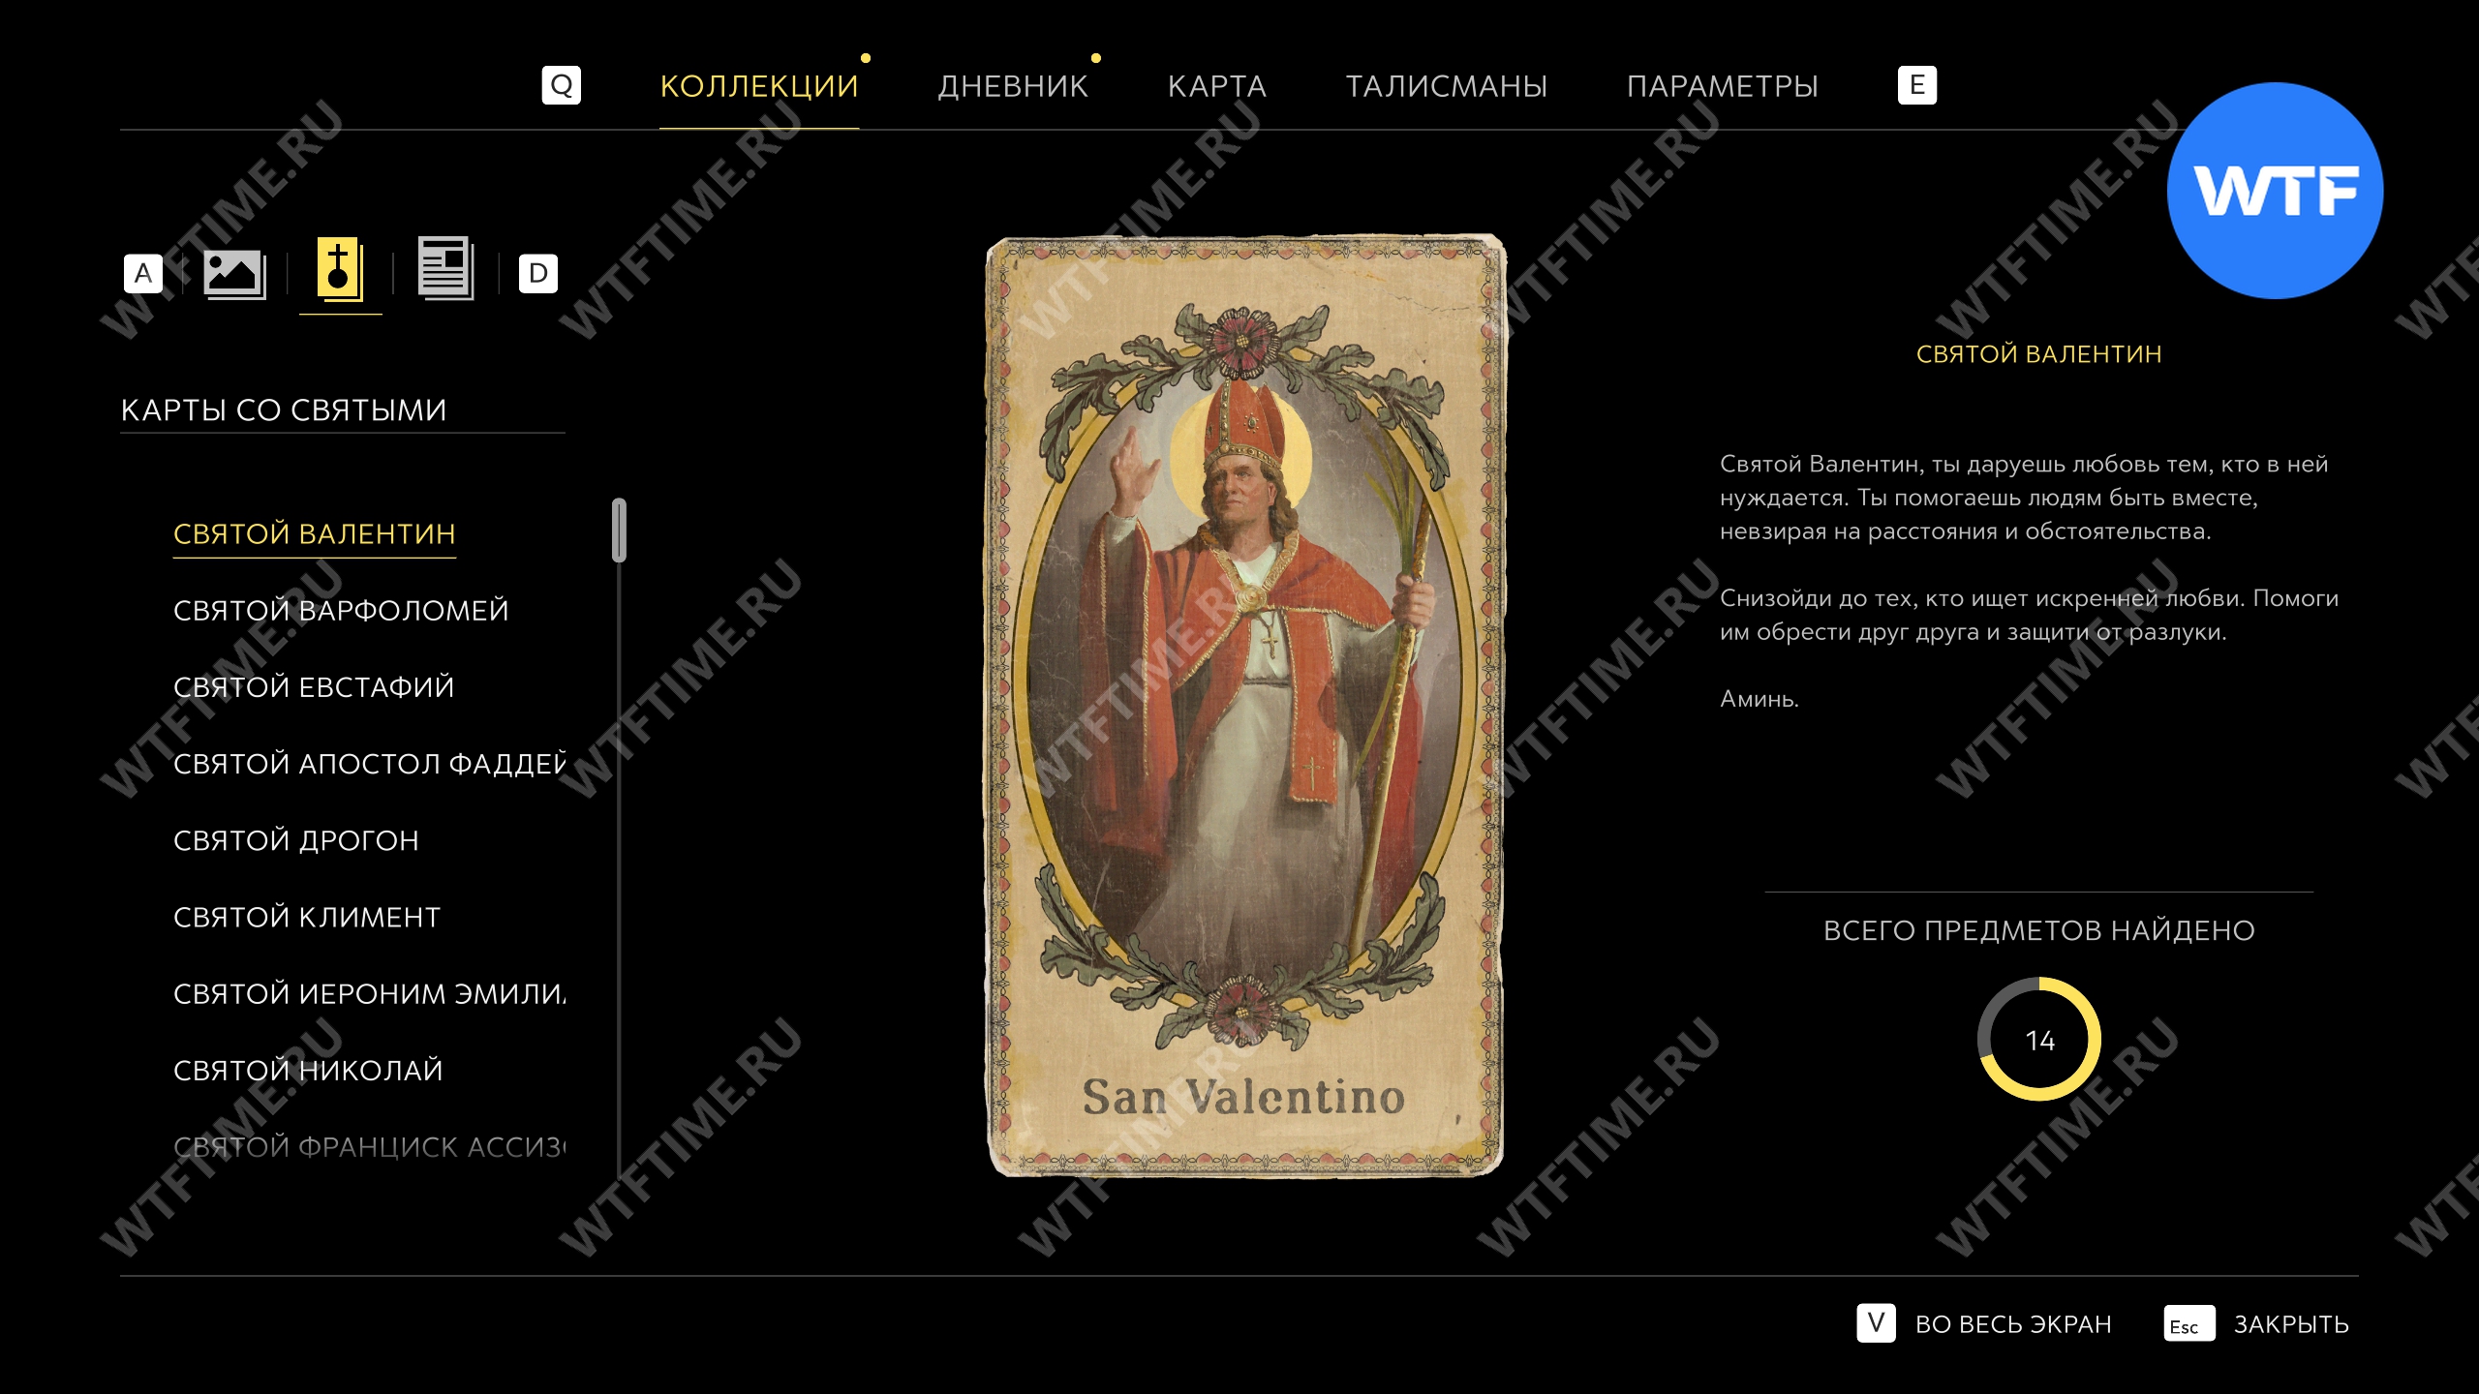
Task: Click ВО ВЕСЬ ЭКРАН to view fullscreen
Action: click(x=2013, y=1324)
